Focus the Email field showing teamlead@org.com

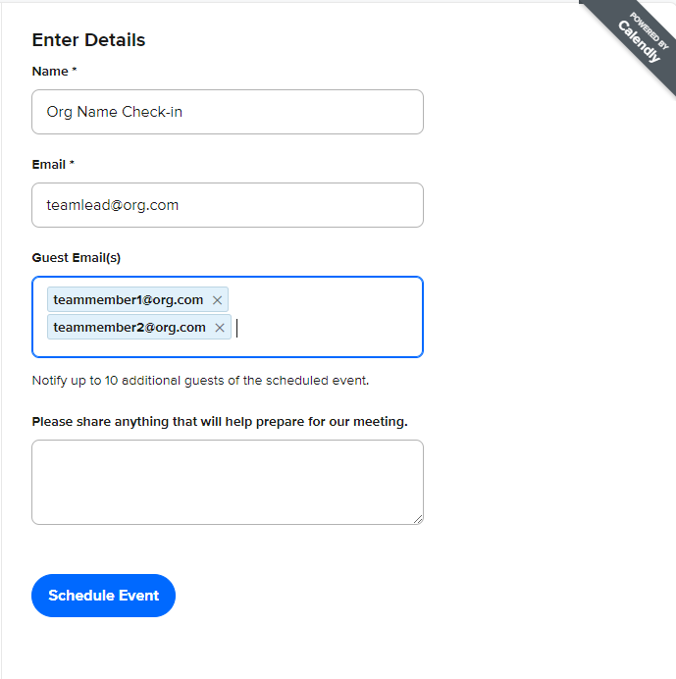click(228, 205)
